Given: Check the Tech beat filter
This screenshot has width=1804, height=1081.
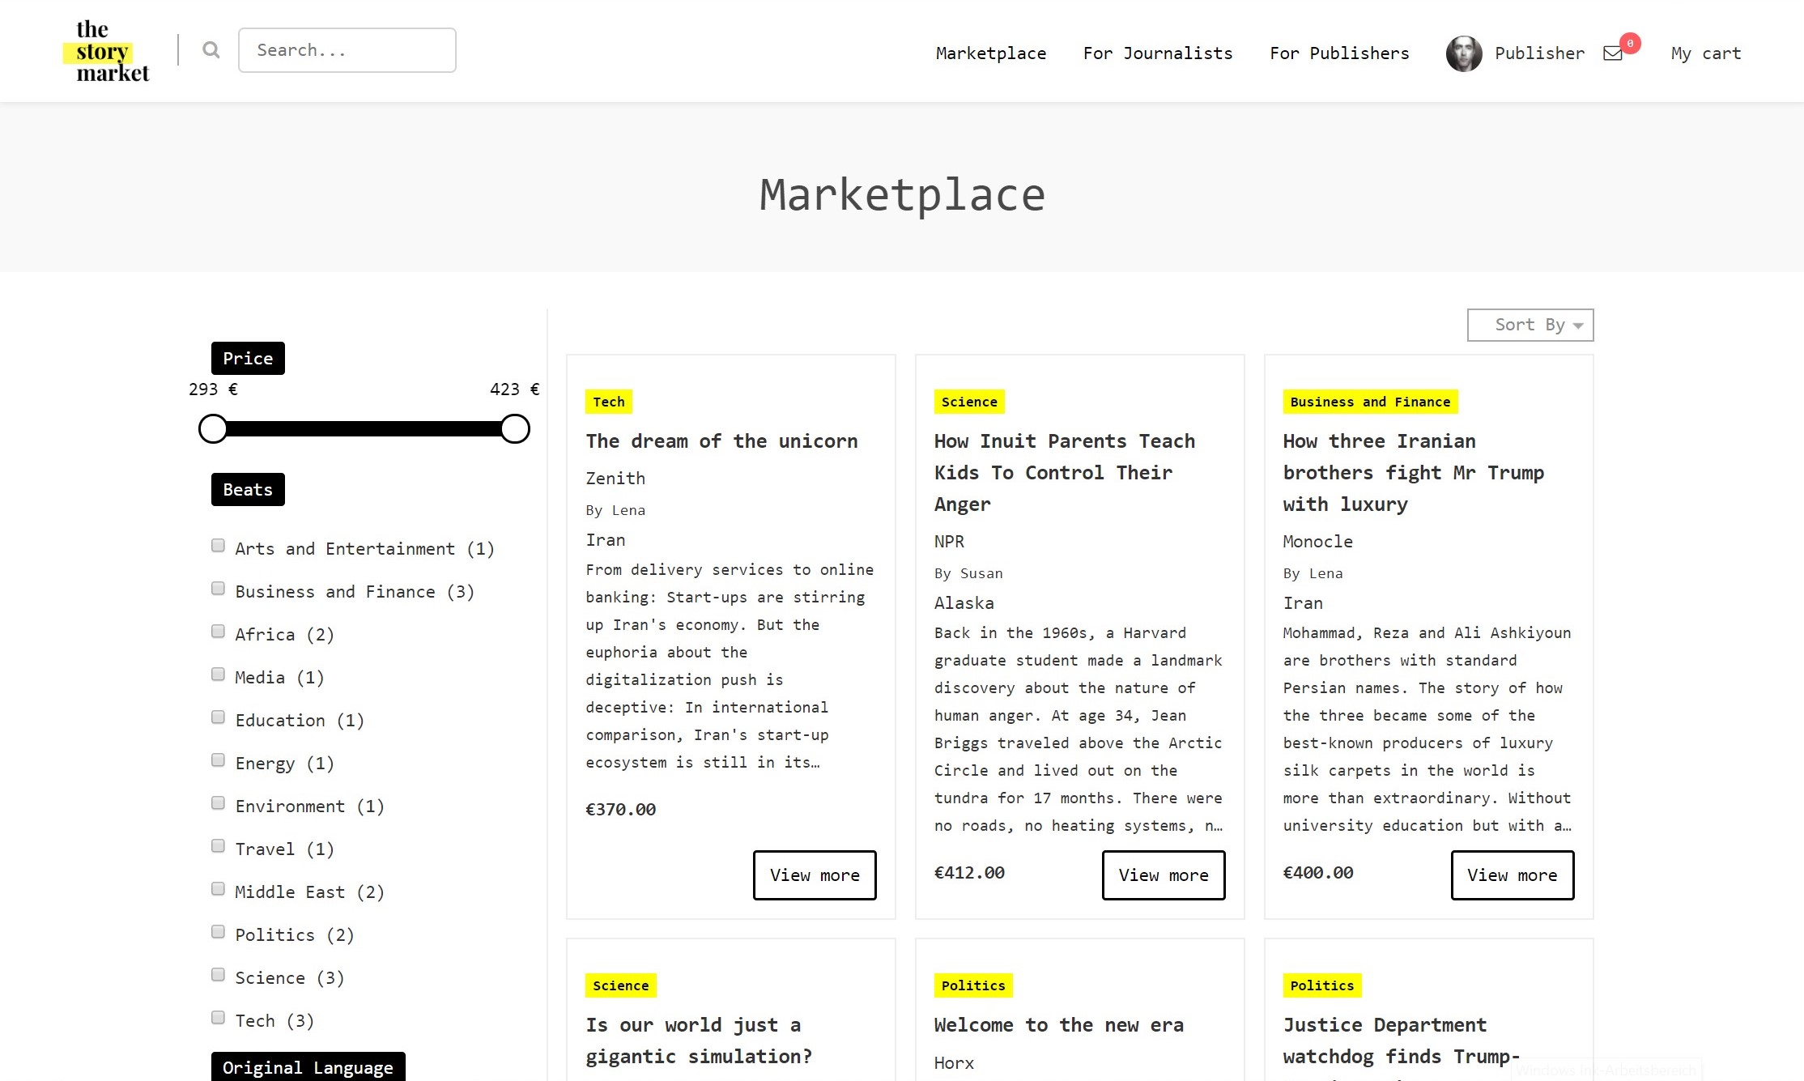Looking at the screenshot, I should tap(218, 1018).
